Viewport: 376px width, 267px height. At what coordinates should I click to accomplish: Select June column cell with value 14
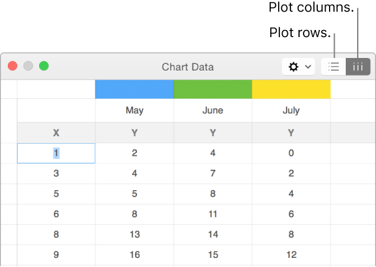point(213,234)
